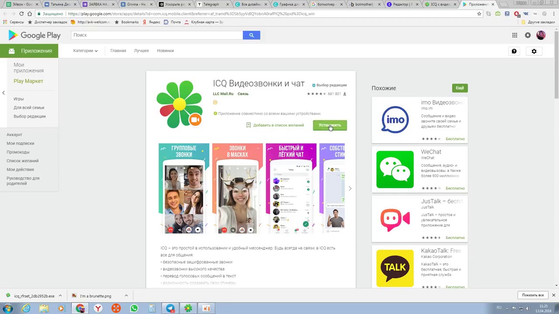Go to browser home button
Screen dimensions: 559x314
pos(30,14)
